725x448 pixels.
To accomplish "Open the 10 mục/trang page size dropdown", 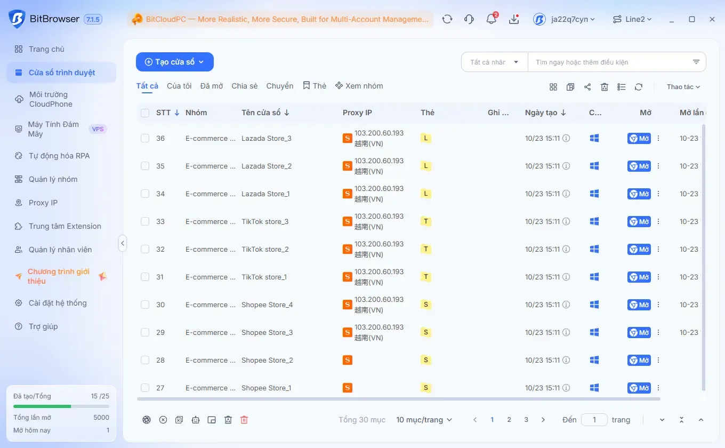I will point(424,420).
